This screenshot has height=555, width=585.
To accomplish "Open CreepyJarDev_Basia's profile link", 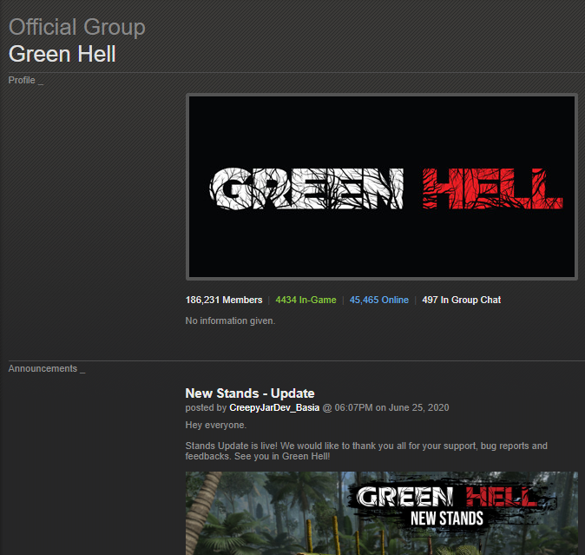I will tap(274, 407).
